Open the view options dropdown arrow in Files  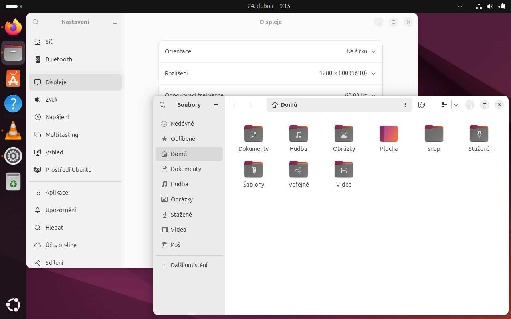click(456, 105)
